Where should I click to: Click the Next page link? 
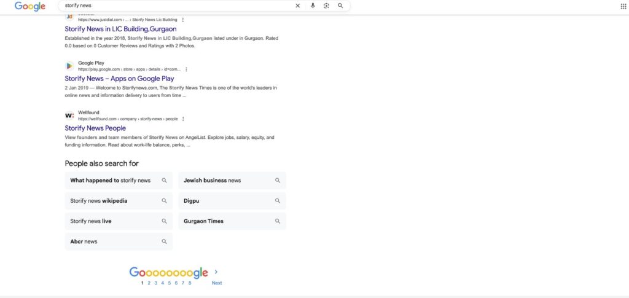coord(217,283)
